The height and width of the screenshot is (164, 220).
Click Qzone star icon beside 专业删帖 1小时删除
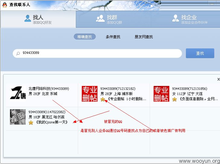point(103,99)
